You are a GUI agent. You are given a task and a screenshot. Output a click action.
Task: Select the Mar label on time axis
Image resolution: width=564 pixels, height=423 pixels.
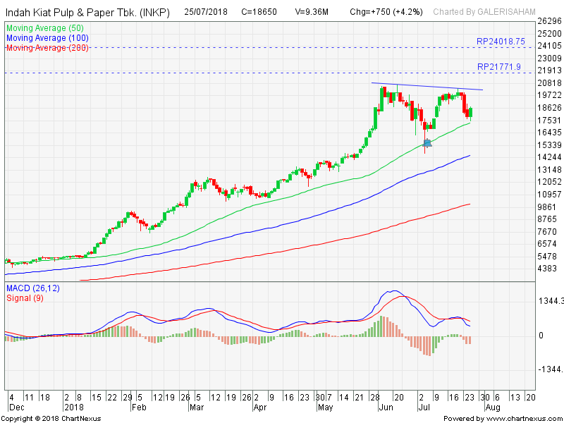click(196, 407)
